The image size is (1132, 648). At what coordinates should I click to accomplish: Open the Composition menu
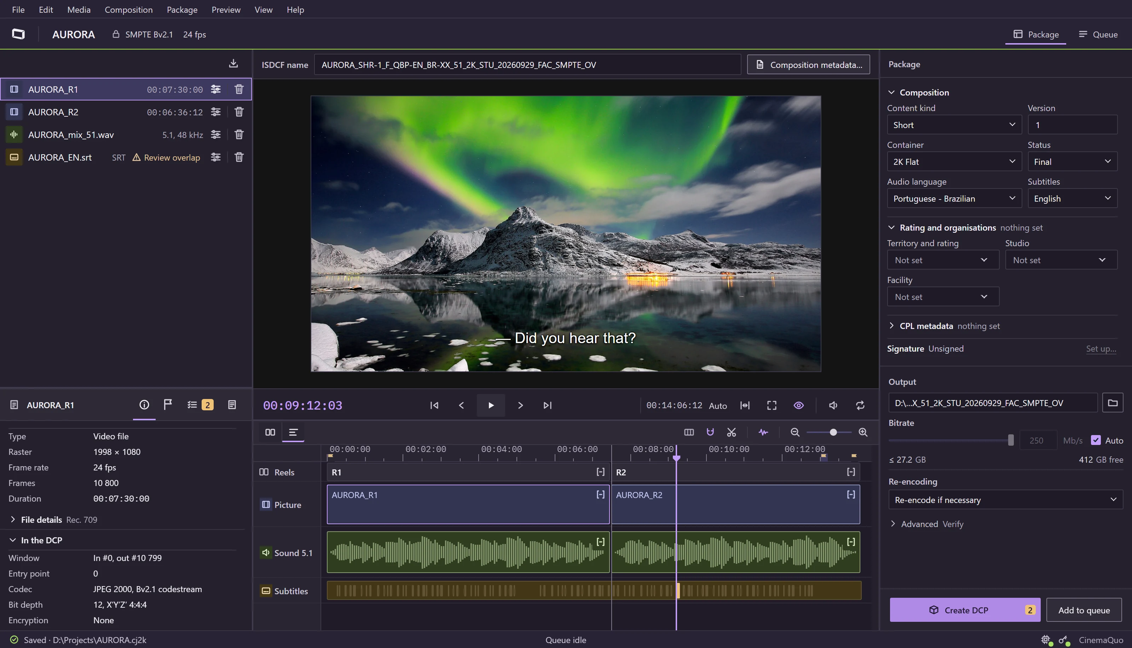pos(129,9)
